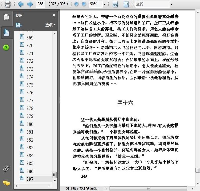Open bookmark 375
This screenshot has height=191, width=200.
click(x=30, y=85)
